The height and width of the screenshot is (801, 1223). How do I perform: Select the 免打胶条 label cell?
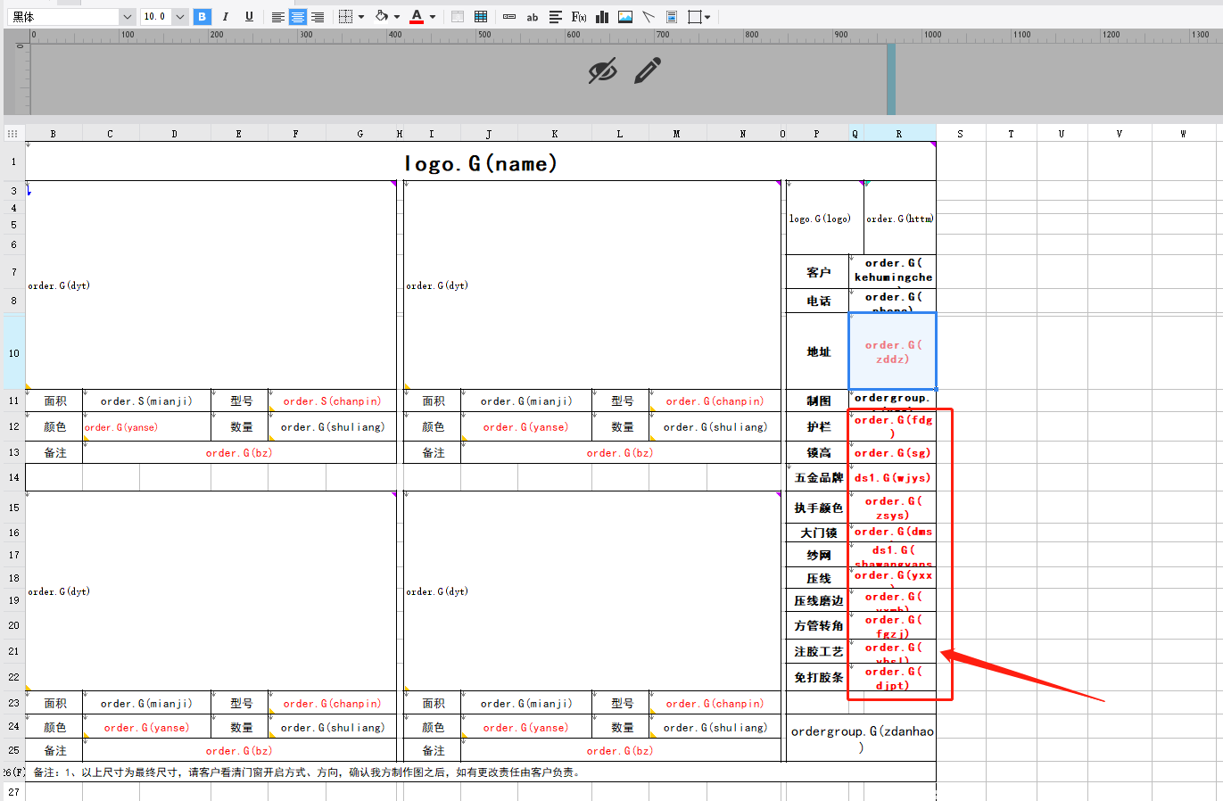click(818, 677)
